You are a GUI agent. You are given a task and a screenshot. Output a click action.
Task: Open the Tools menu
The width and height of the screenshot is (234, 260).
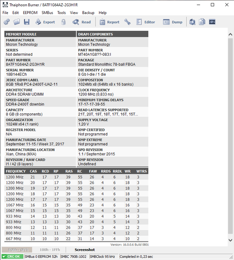click(x=62, y=12)
